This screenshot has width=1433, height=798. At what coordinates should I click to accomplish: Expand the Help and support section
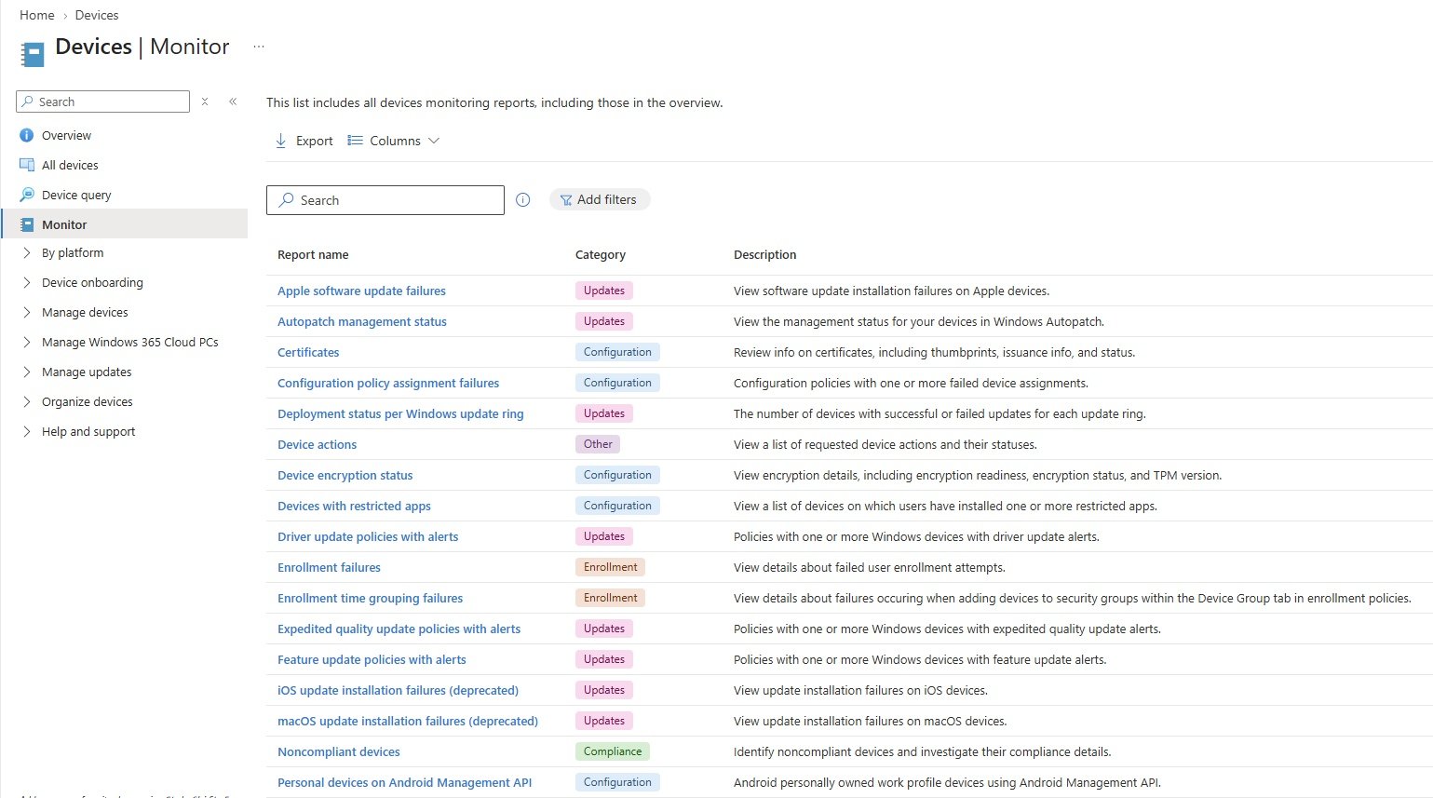pyautogui.click(x=27, y=431)
